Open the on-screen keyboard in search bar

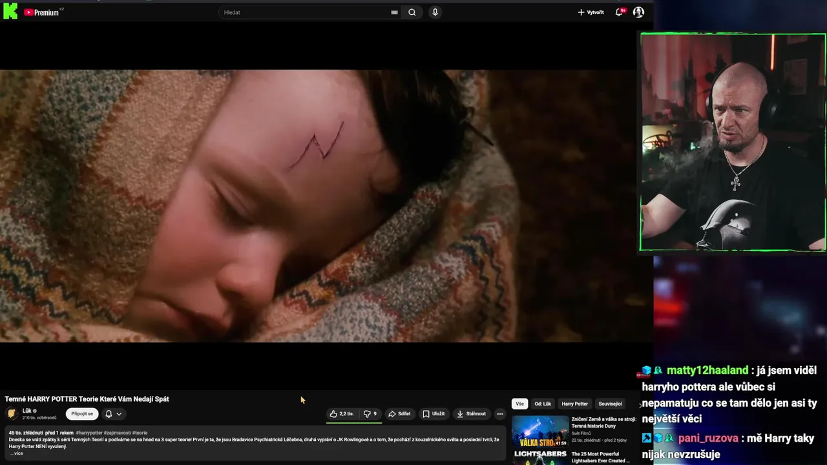pyautogui.click(x=394, y=12)
